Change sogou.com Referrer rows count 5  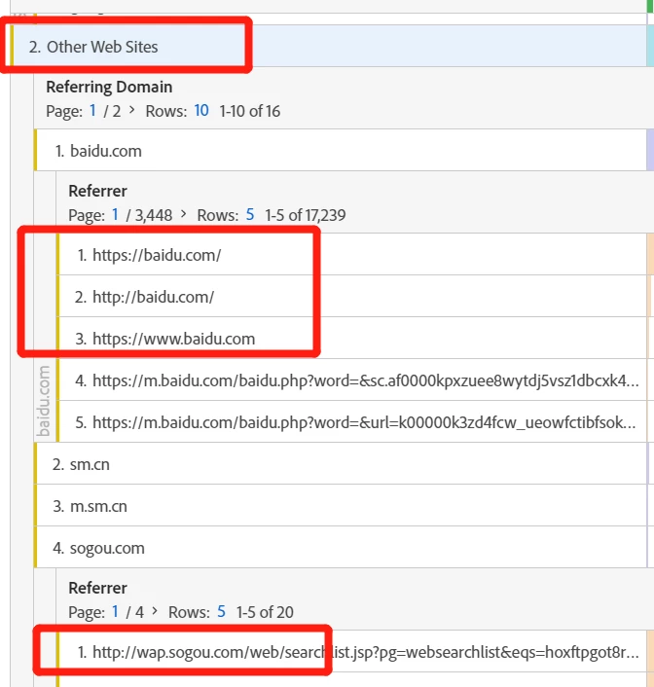click(221, 611)
